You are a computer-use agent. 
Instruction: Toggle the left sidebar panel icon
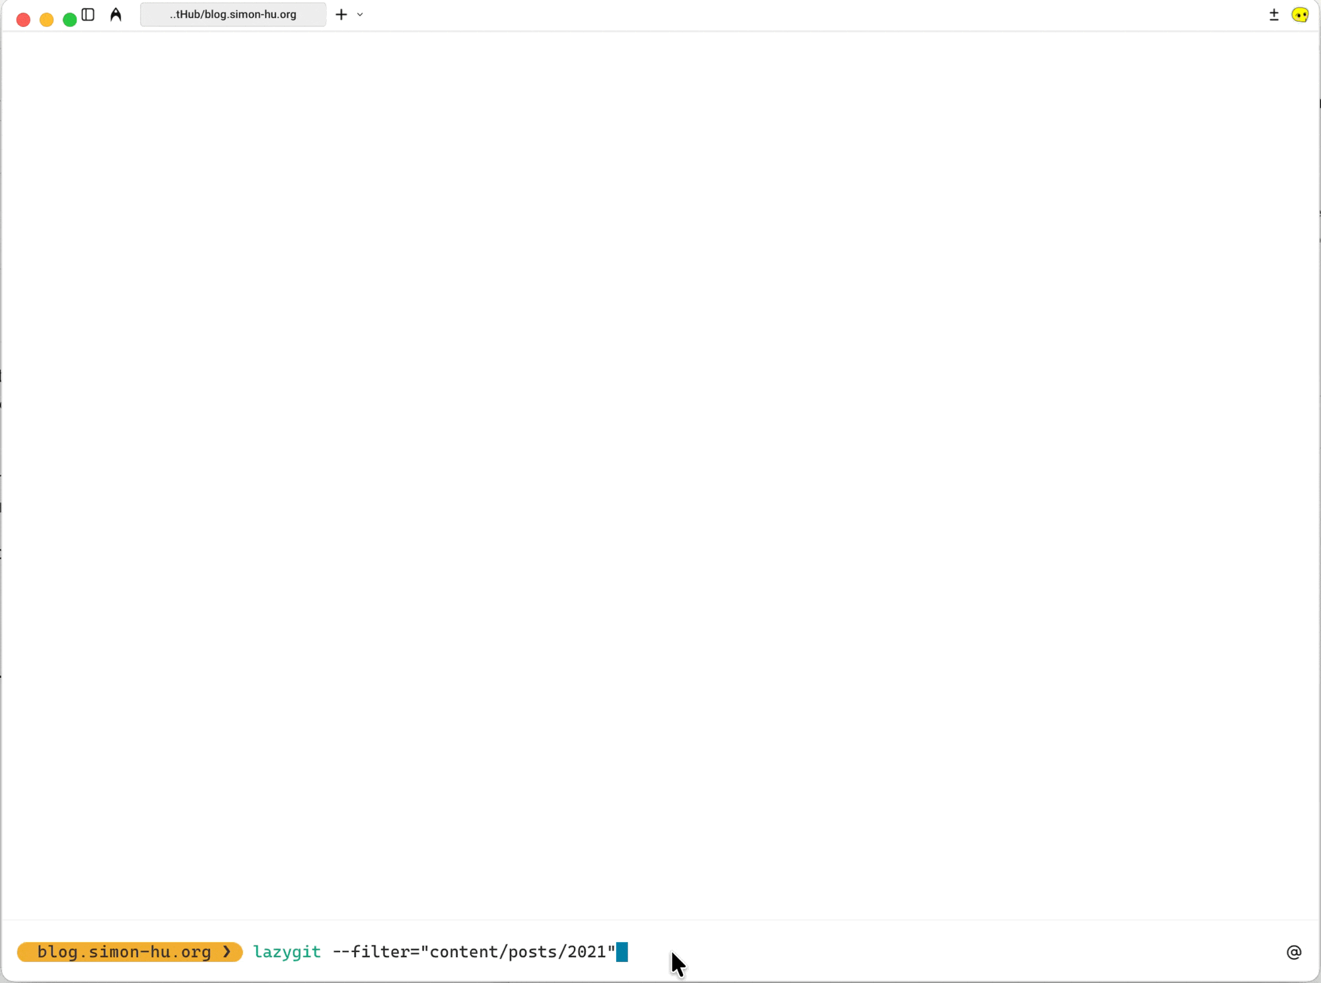(88, 15)
